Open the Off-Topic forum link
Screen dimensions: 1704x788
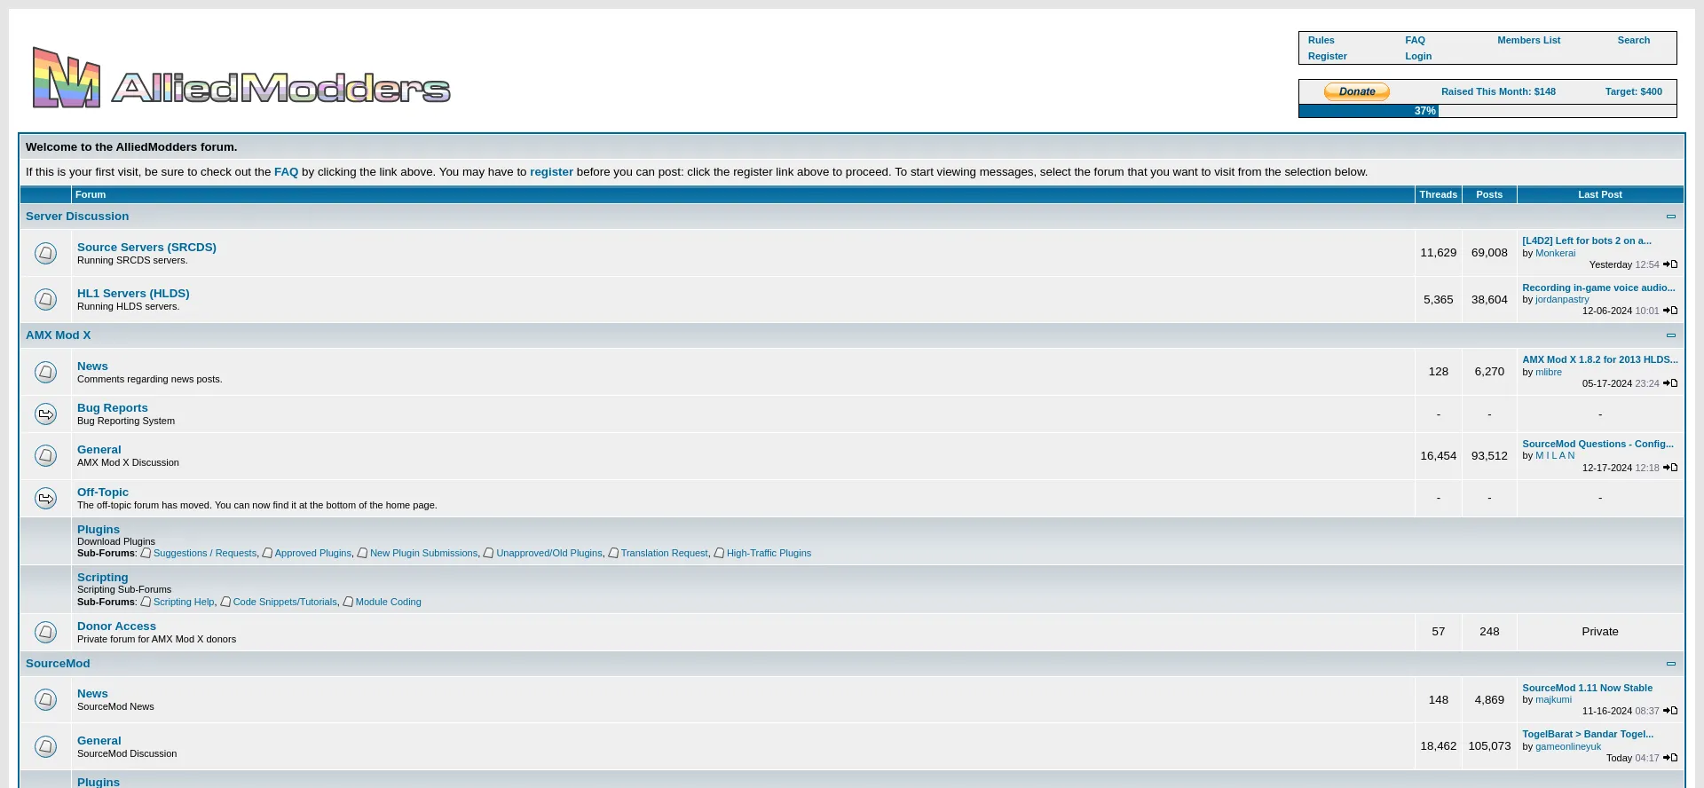click(103, 492)
